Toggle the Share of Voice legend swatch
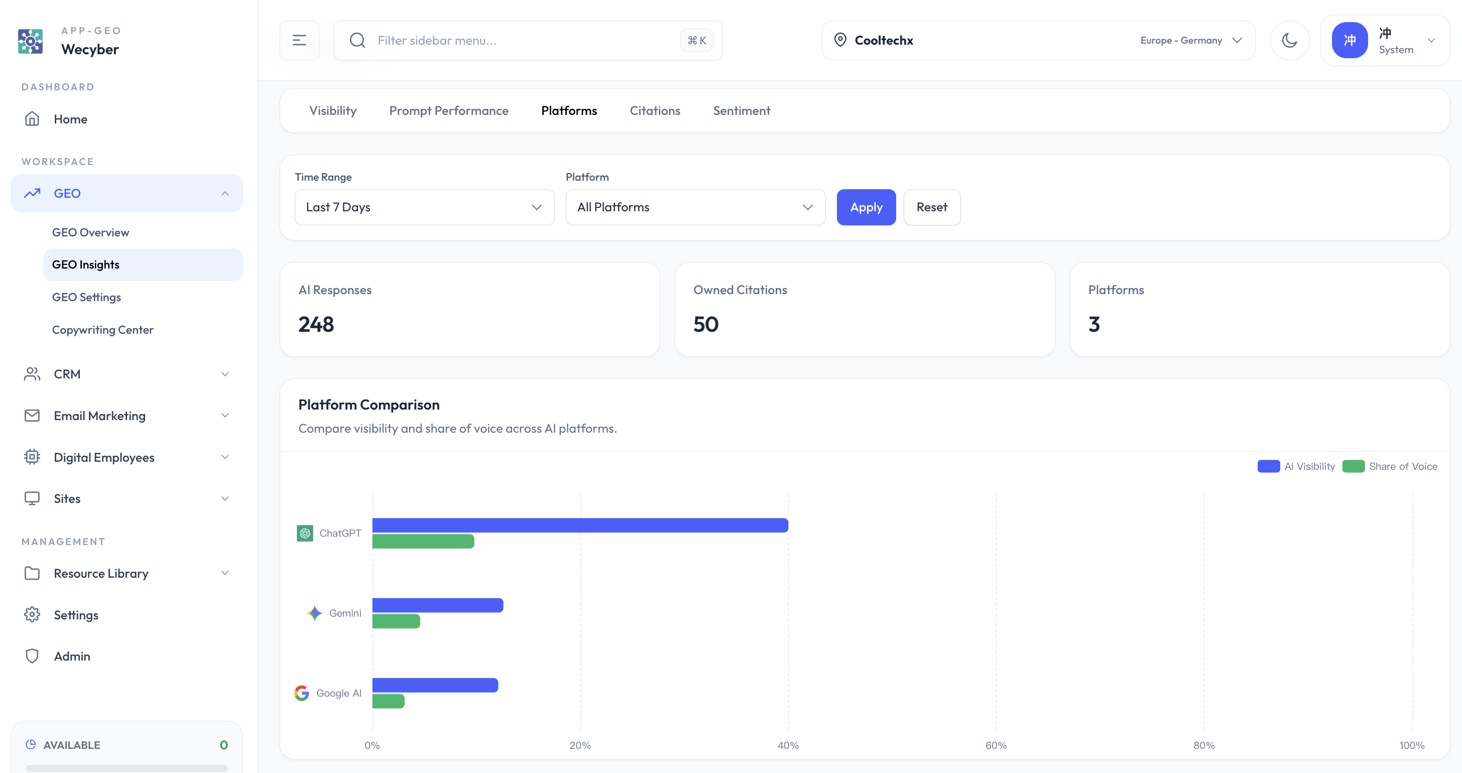 coord(1353,466)
